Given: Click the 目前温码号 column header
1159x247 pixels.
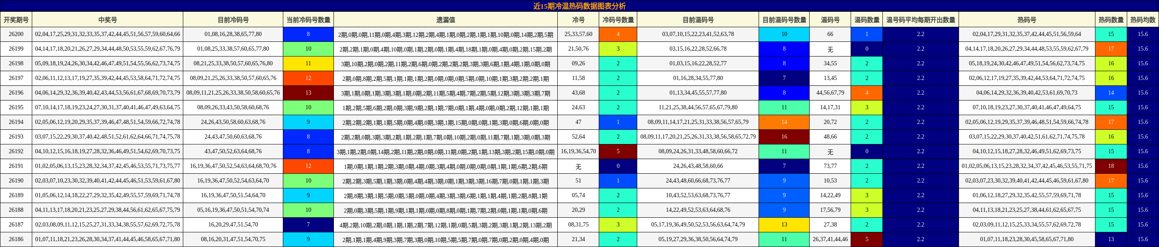Looking at the screenshot, I should [698, 20].
